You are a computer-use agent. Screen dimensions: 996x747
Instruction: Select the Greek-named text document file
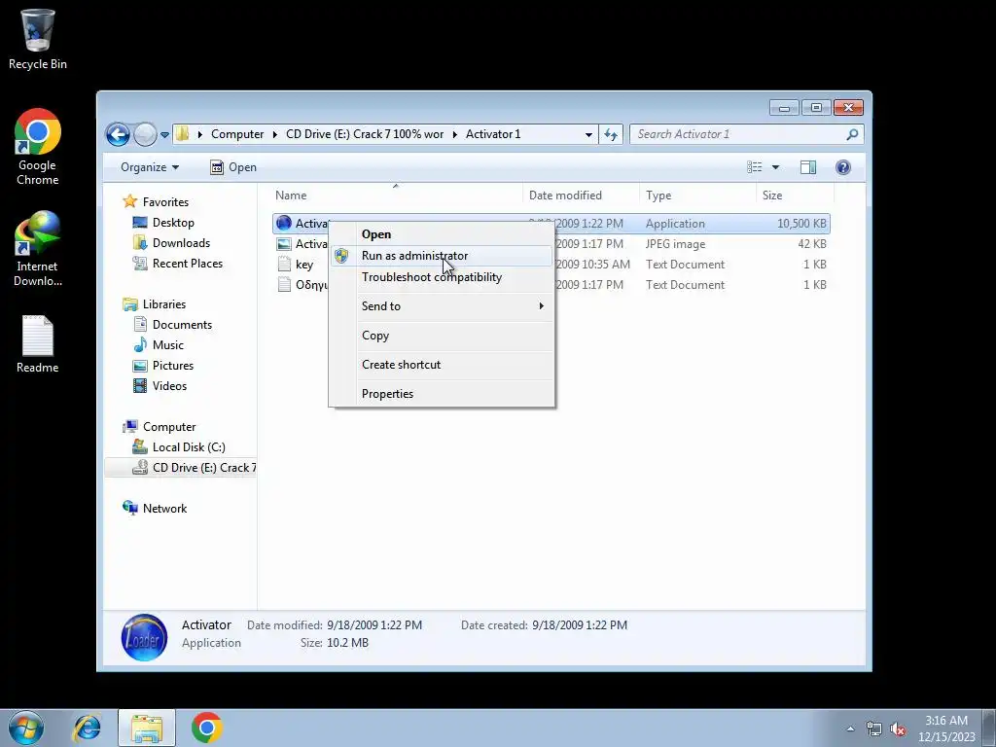coord(302,285)
